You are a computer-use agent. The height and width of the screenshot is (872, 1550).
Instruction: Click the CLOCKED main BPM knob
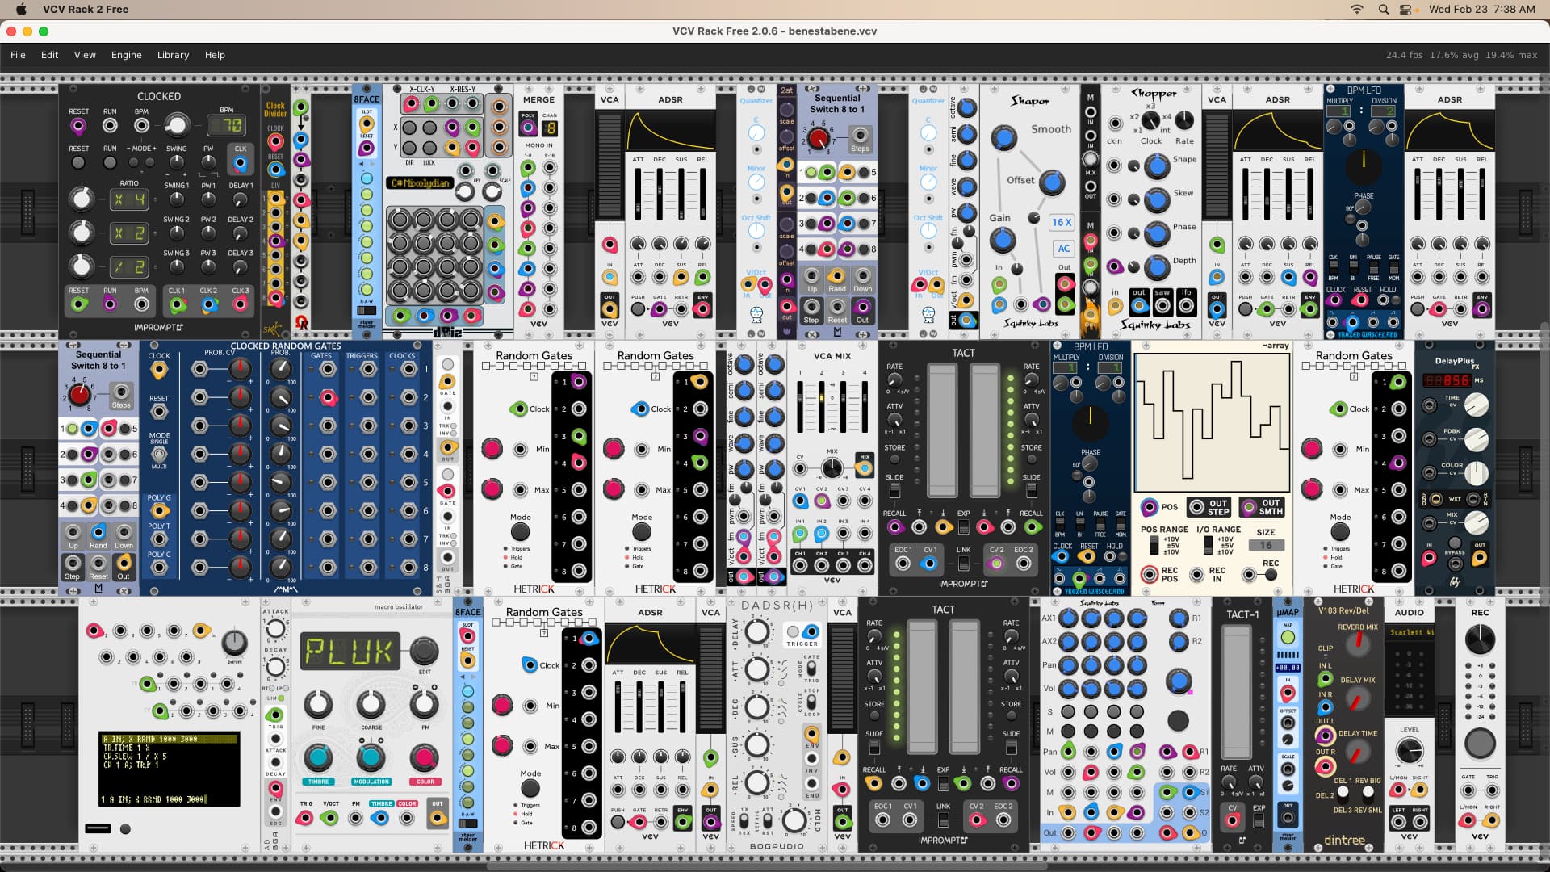point(176,124)
